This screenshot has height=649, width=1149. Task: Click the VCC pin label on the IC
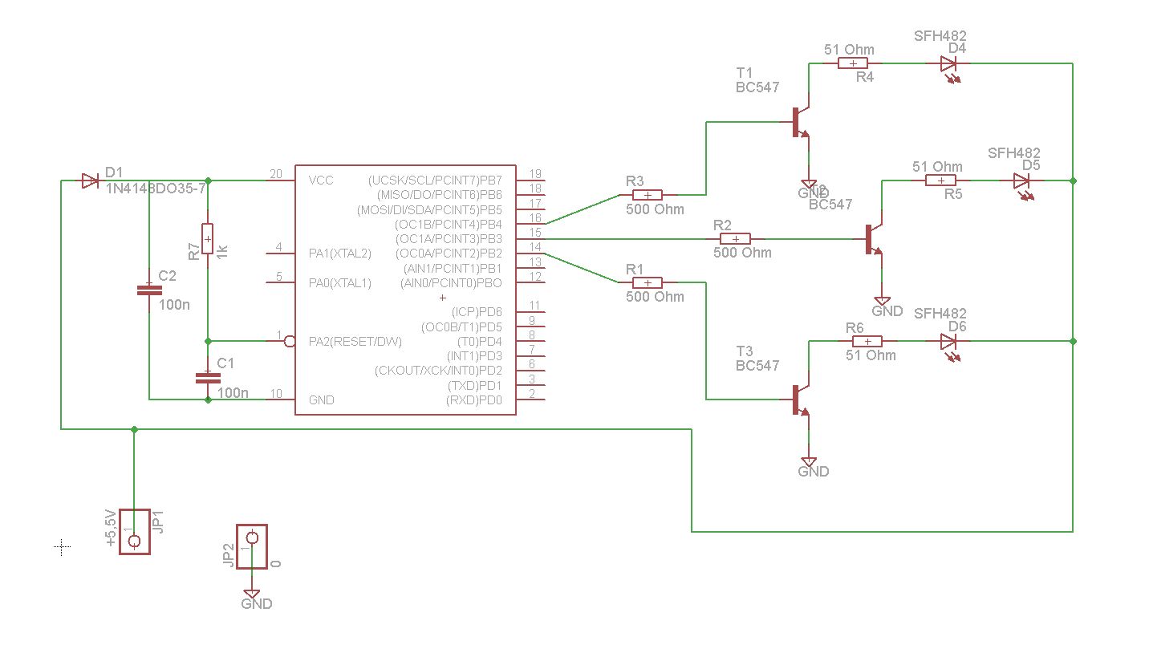(x=321, y=181)
